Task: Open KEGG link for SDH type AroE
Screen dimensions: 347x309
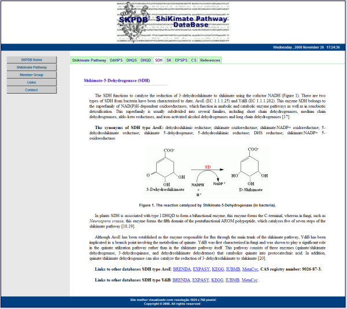Action: click(x=218, y=269)
